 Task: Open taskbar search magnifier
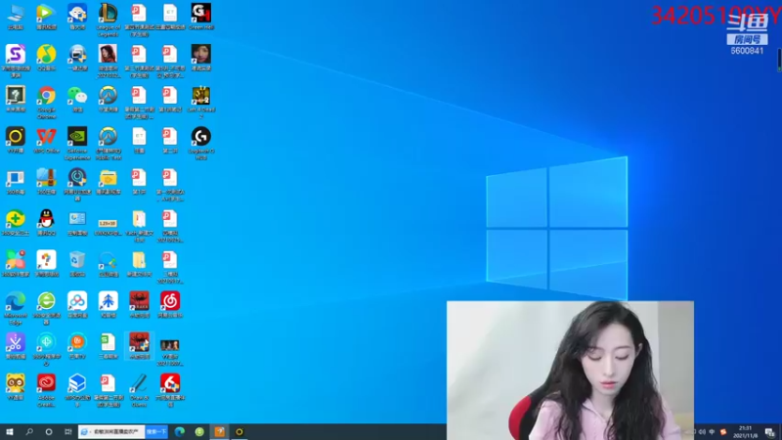click(x=29, y=431)
